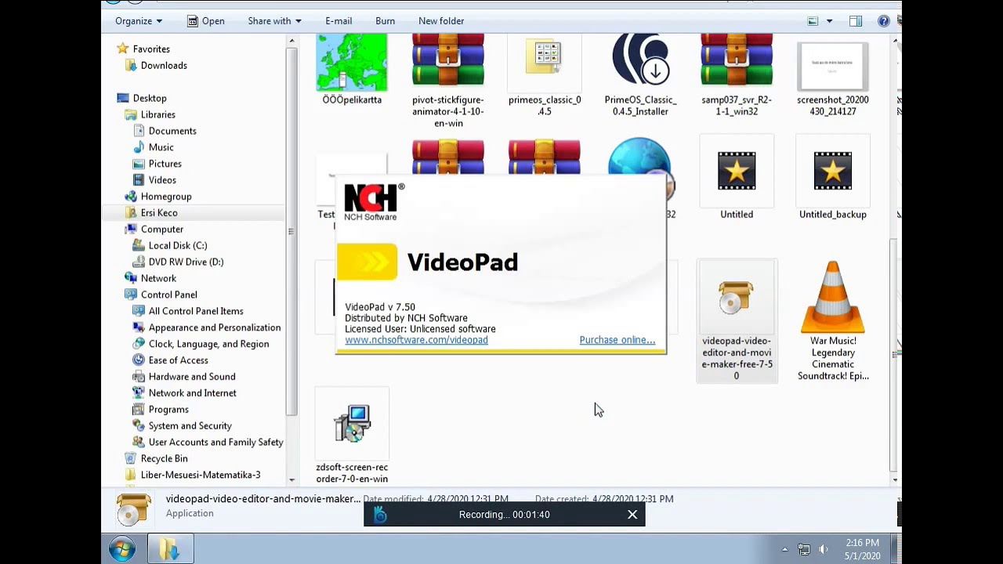Screen dimensions: 1003x564
Task: Toggle the preview pane button
Action: (x=856, y=21)
